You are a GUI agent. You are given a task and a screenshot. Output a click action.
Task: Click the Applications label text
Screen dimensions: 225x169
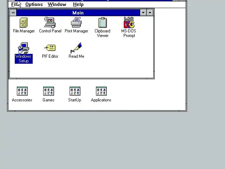click(x=101, y=100)
